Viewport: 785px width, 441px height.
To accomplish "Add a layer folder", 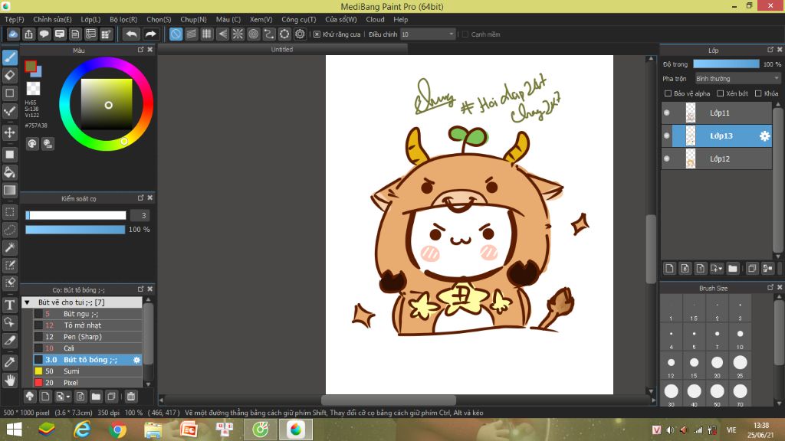I will click(x=732, y=269).
